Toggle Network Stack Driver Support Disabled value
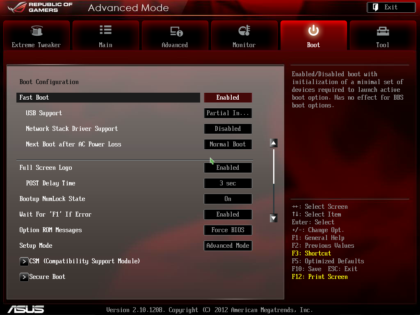Viewport: 420px width, 315px height. pyautogui.click(x=228, y=128)
